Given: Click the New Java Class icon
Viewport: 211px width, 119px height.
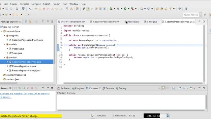Looking at the screenshot, I should coord(148,9).
